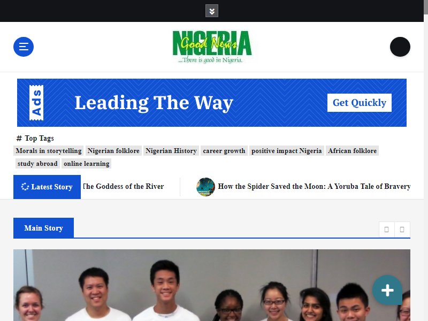Click the Get Quickly ad button

(359, 103)
